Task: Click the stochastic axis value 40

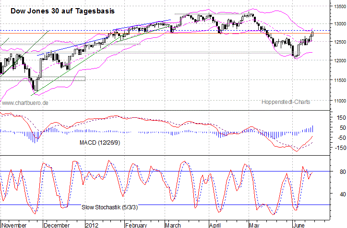Action: (343, 194)
